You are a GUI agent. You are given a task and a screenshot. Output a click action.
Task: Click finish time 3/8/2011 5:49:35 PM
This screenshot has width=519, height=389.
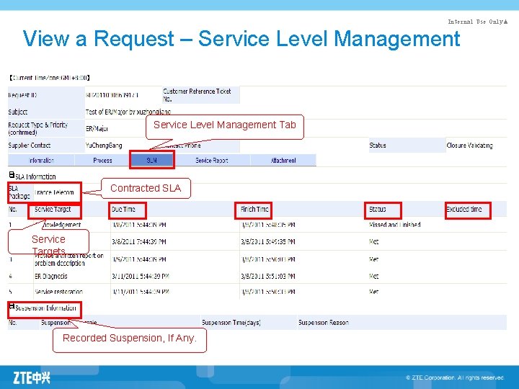tap(267, 242)
